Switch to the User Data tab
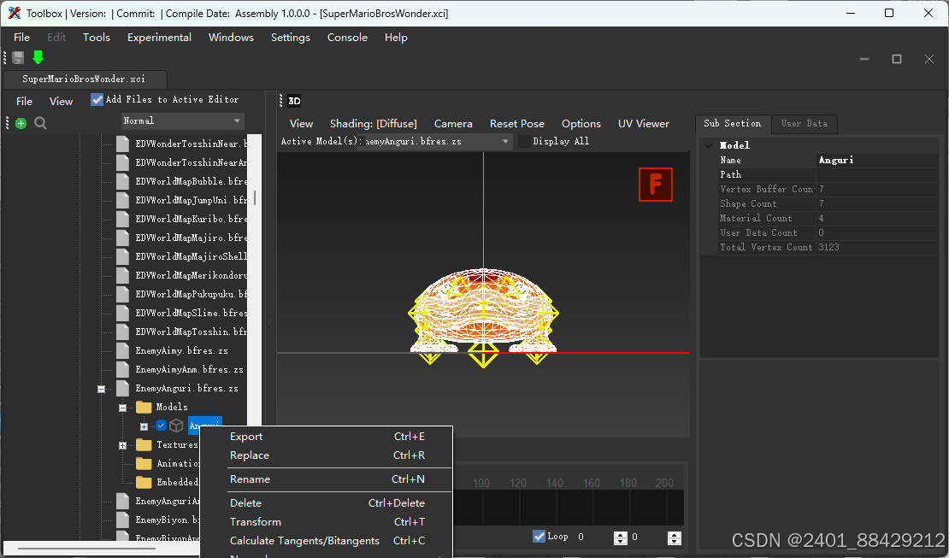This screenshot has height=558, width=949. [x=805, y=123]
